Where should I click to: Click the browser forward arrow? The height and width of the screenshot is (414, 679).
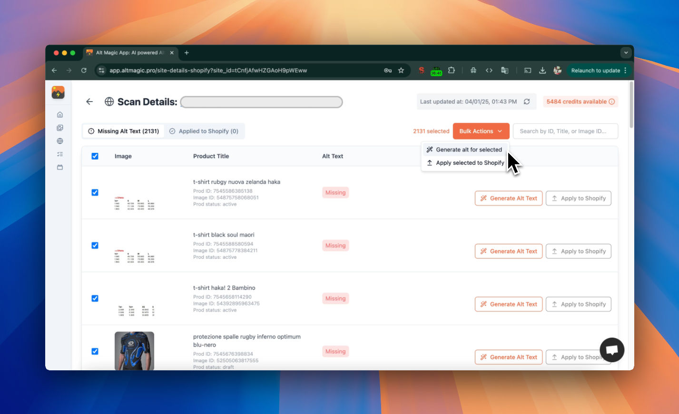[69, 70]
